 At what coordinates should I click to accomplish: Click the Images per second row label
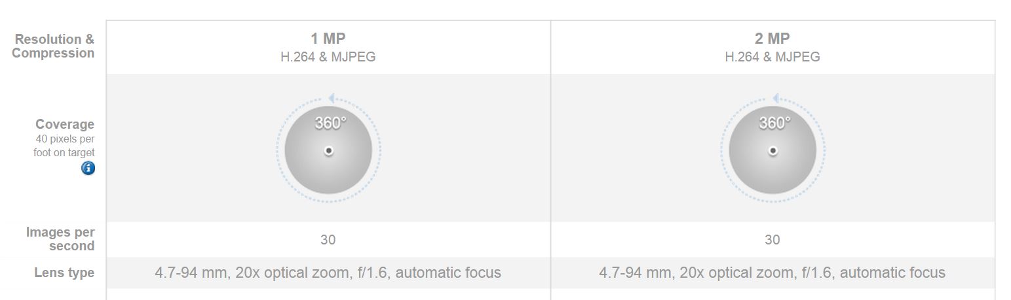coord(60,239)
